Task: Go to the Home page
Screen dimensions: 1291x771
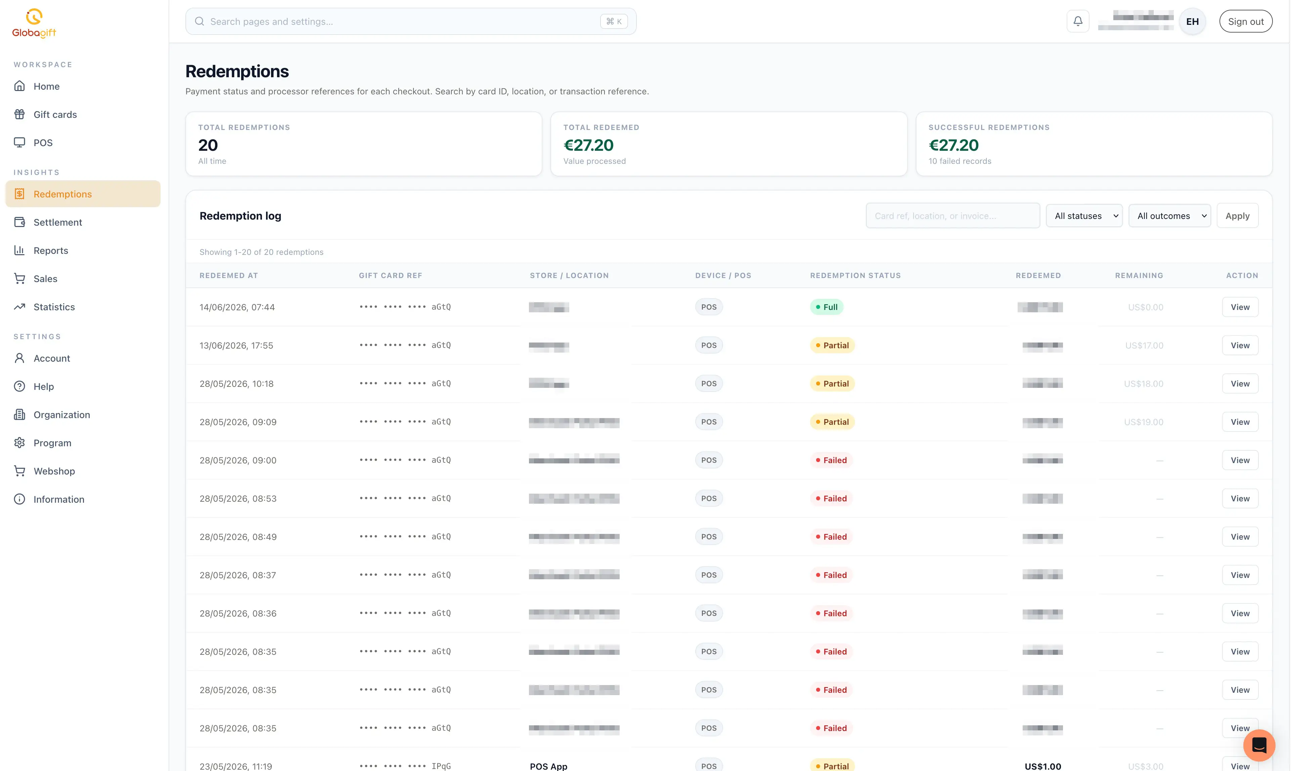Action: pos(83,86)
